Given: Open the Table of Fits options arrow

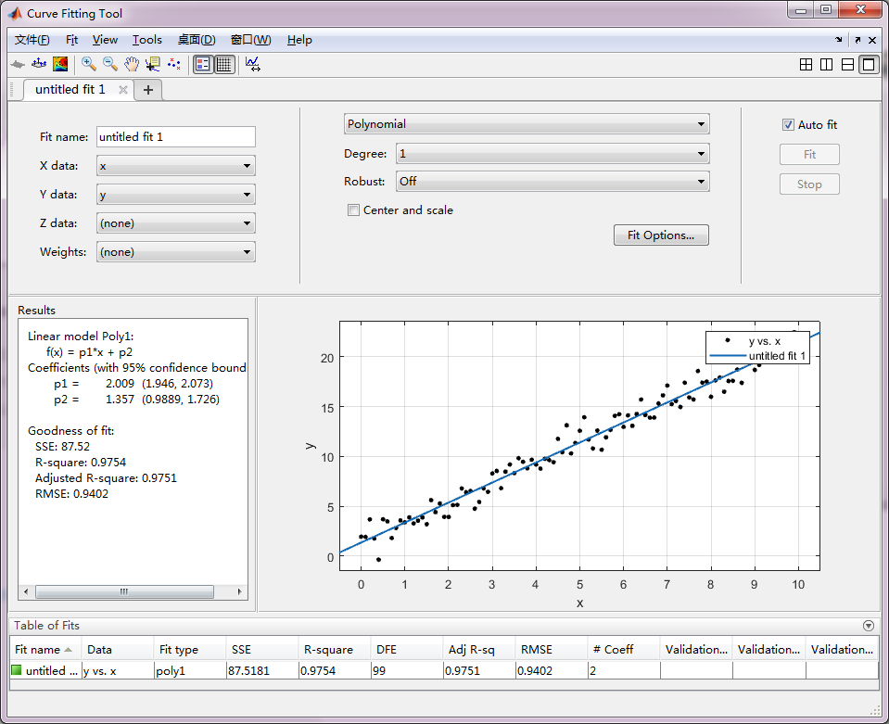Looking at the screenshot, I should tap(868, 626).
